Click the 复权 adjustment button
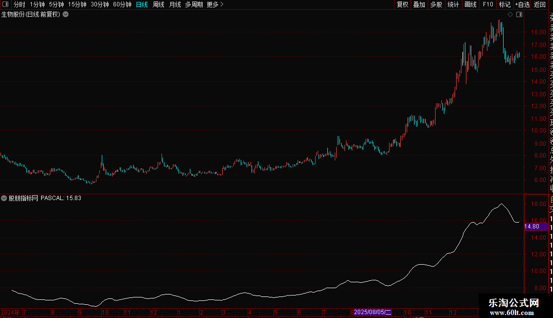The height and width of the screenshot is (318, 553). coord(402,4)
